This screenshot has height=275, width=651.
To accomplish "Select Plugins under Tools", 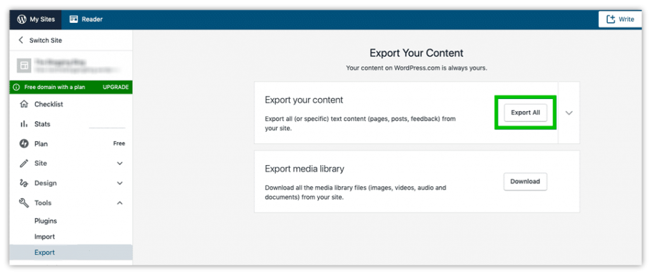I will [46, 221].
